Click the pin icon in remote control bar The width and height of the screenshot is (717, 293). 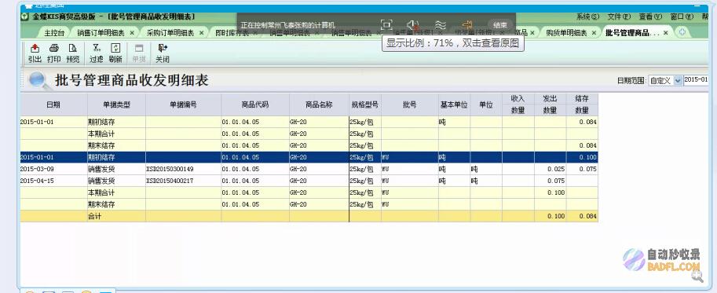tap(466, 24)
